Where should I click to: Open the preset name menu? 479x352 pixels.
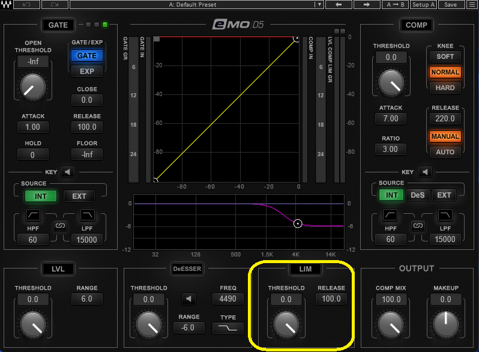pyautogui.click(x=192, y=5)
